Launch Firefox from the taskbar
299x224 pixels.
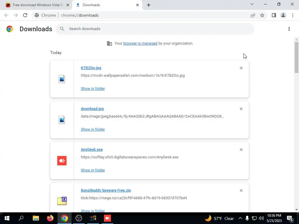(50, 218)
